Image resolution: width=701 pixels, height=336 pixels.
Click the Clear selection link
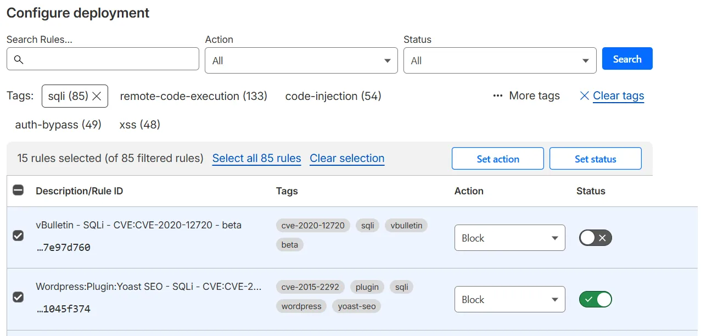(x=347, y=158)
